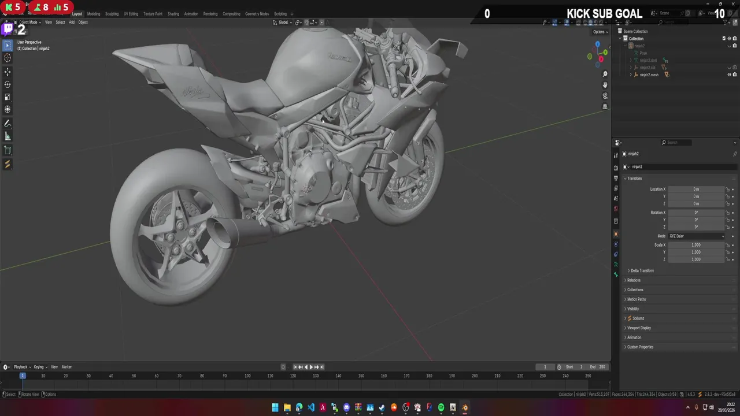This screenshot has width=740, height=416.
Task: Disable Collection in renders camera icon
Action: pyautogui.click(x=735, y=39)
